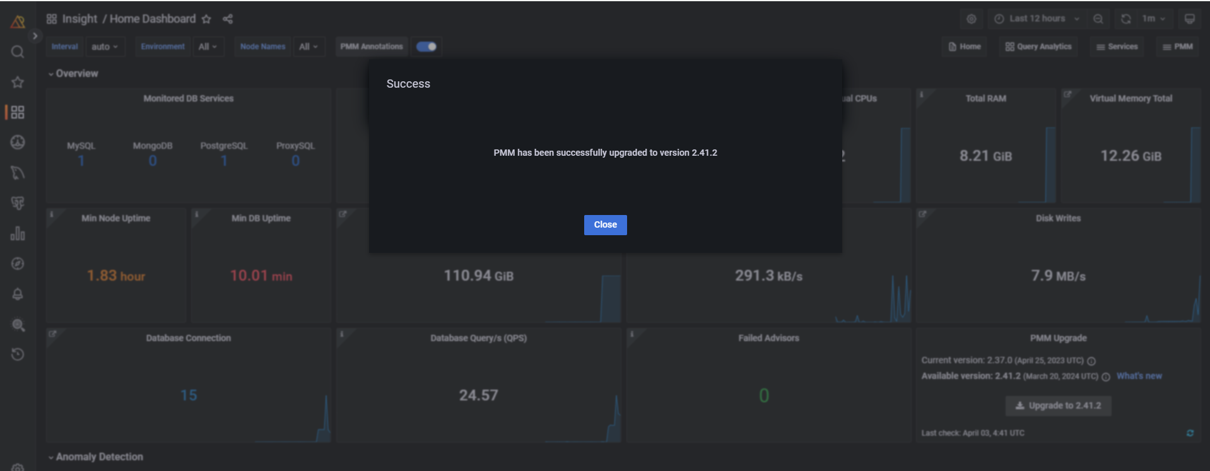Click the 1.83 hour uptime value

pos(116,276)
